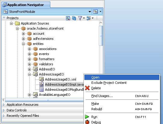Expand the formatters package node

pyautogui.click(x=29, y=59)
